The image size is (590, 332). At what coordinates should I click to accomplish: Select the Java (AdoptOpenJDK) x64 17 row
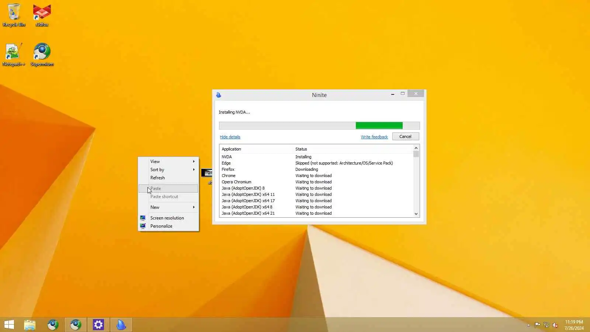pos(316,201)
